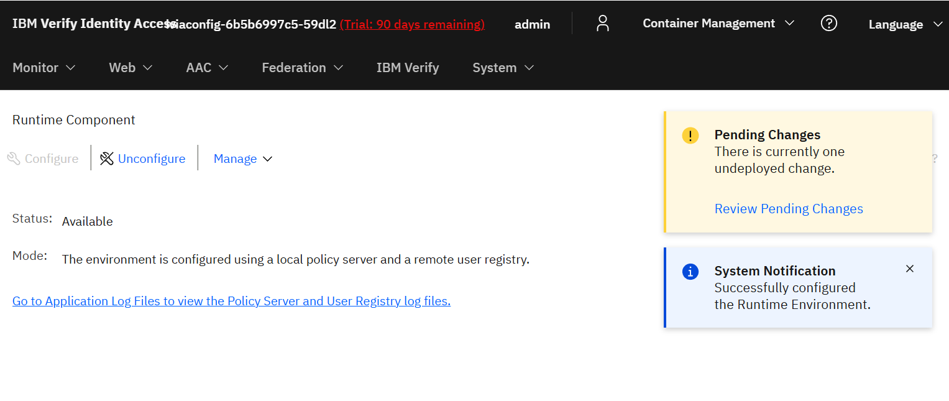Open the Federation menu
Viewport: 949px width, 401px height.
tap(302, 68)
